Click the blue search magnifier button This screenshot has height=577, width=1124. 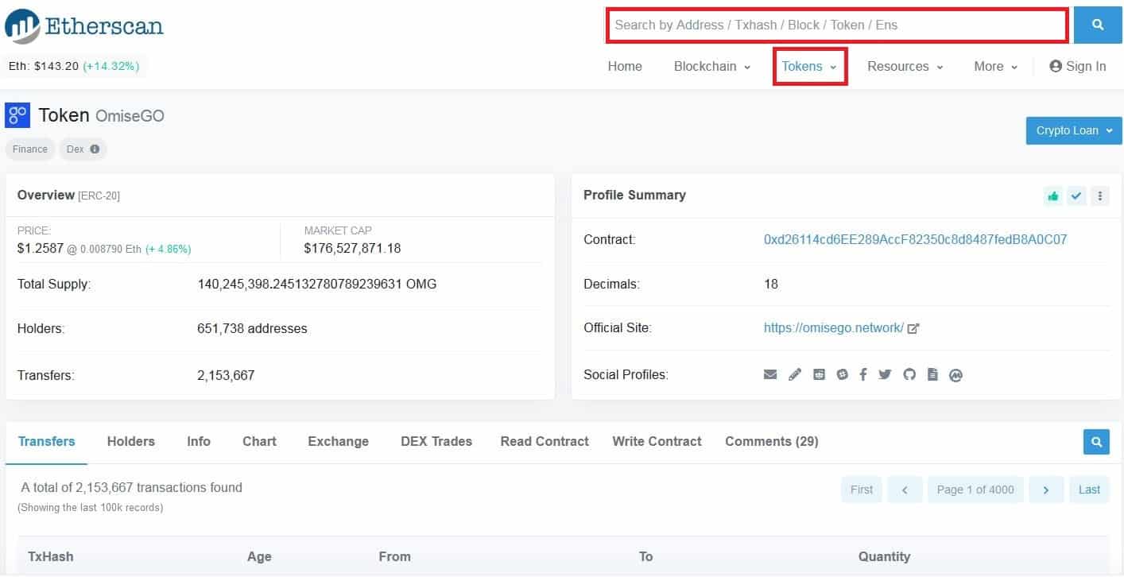pyautogui.click(x=1098, y=25)
